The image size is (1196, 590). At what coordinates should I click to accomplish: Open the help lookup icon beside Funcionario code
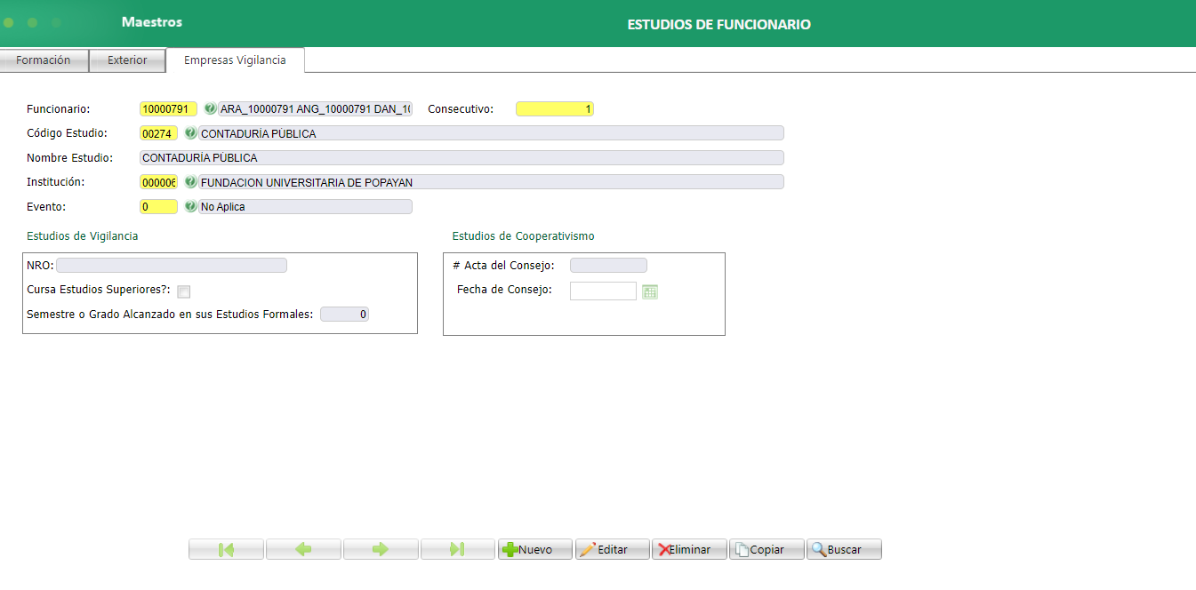pyautogui.click(x=210, y=108)
